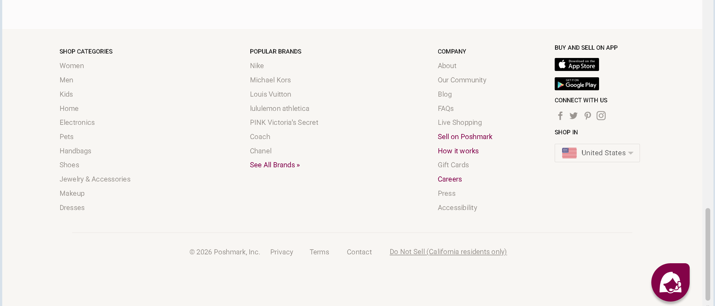Click the Get it on Google Play badge
Screen dimensions: 715x306
tap(577, 84)
